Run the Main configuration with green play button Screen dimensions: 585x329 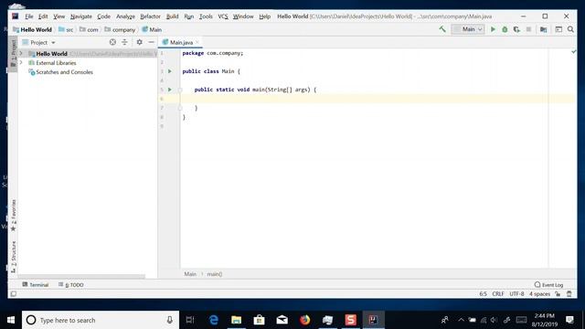[493, 29]
